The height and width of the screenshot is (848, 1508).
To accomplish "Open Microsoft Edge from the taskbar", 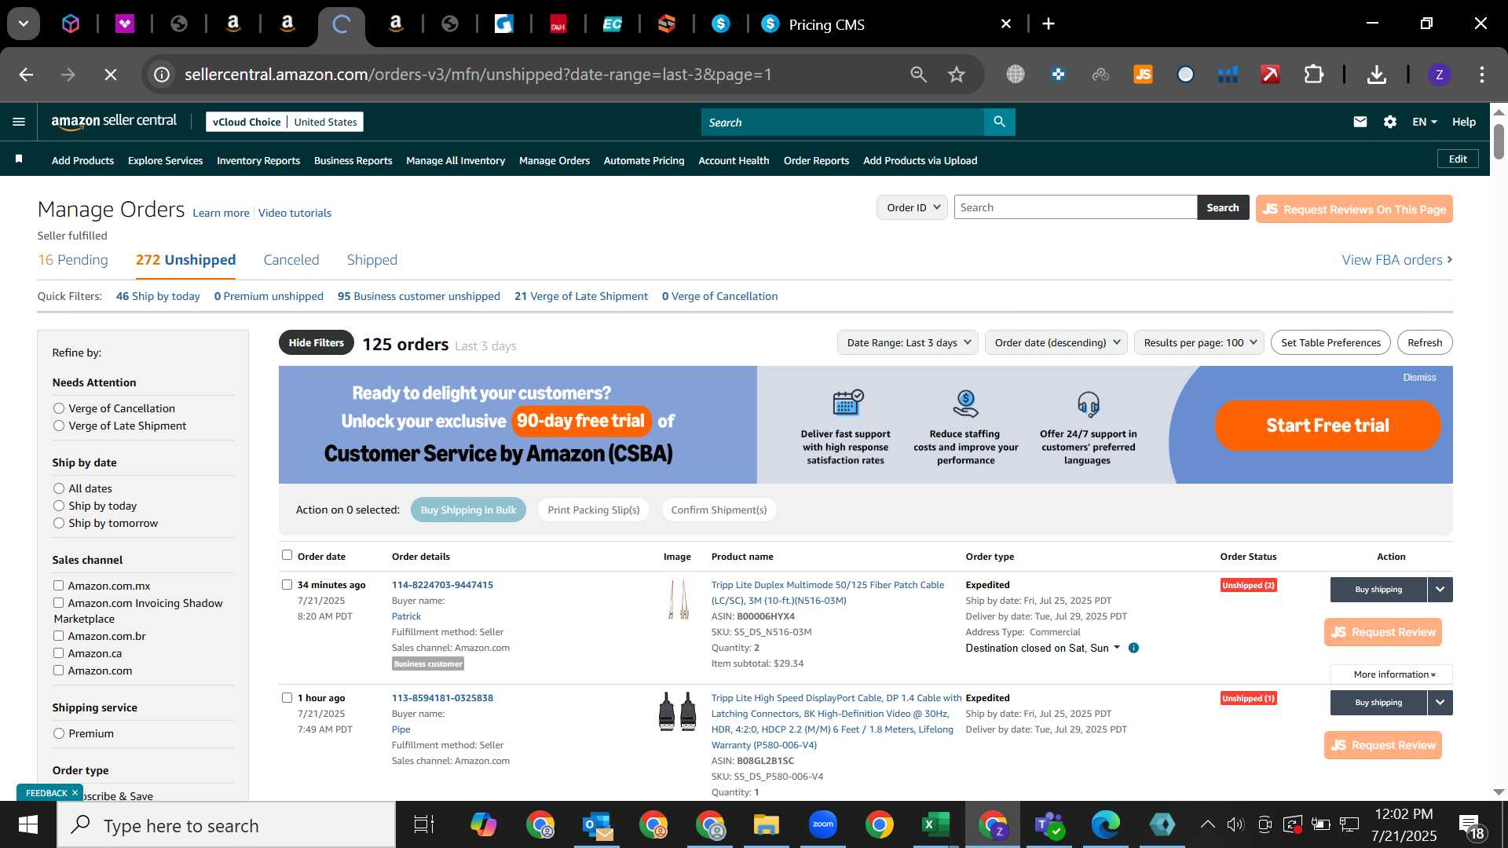I will coord(1105,824).
